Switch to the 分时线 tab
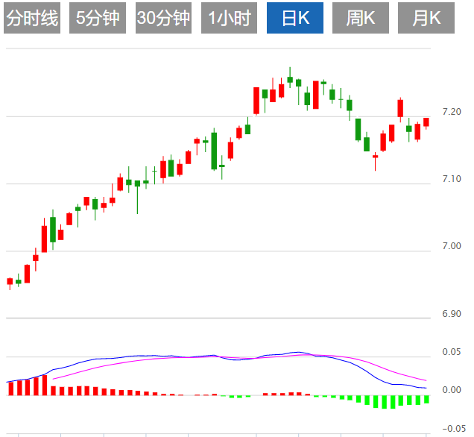The height and width of the screenshot is (437, 474). click(x=31, y=19)
